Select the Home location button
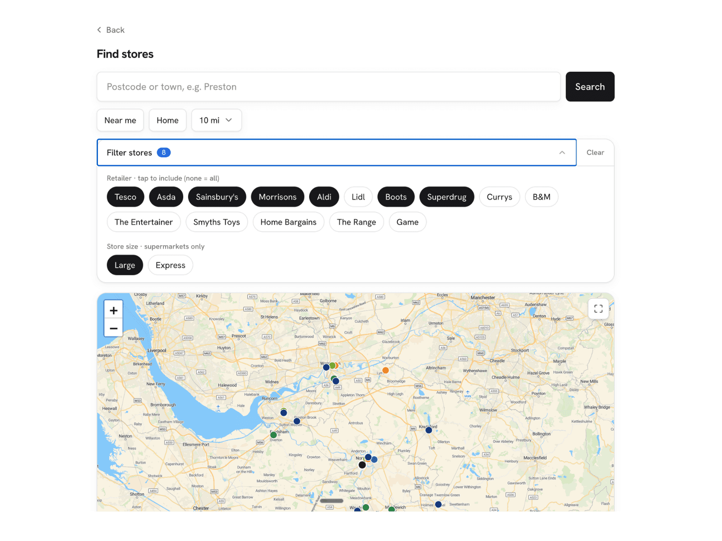The height and width of the screenshot is (541, 722). click(167, 120)
